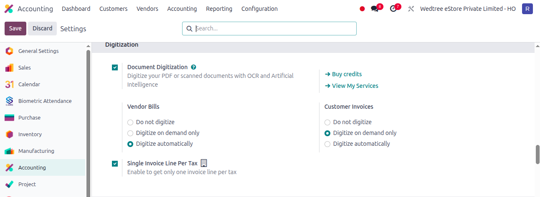Click the Digitization section heading

coord(122,45)
